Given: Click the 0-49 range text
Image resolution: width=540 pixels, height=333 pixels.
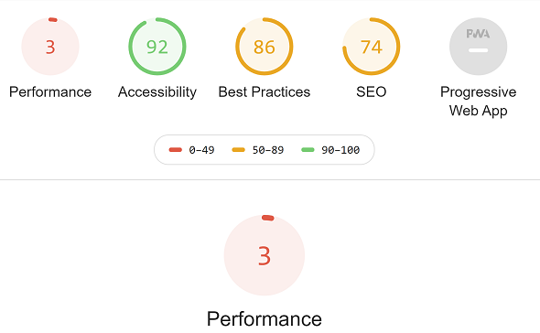Looking at the screenshot, I should pos(201,150).
